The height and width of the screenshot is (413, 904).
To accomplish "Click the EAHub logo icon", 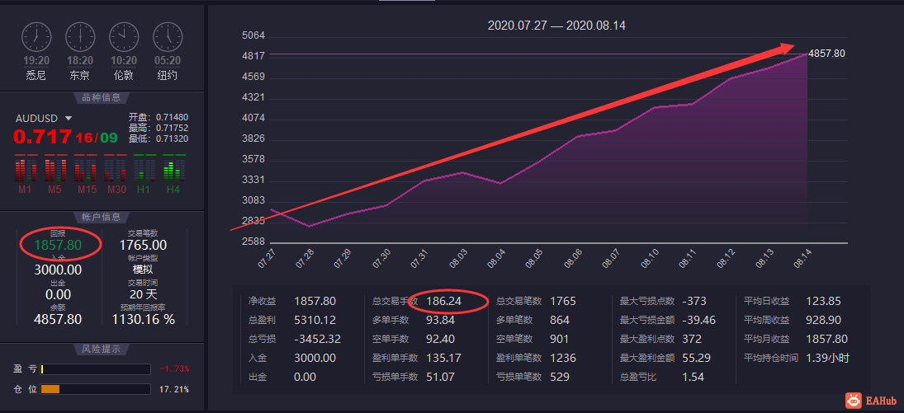I will click(854, 401).
